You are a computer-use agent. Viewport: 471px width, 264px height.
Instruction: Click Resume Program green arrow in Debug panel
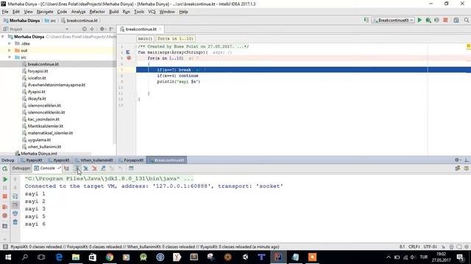point(5,179)
